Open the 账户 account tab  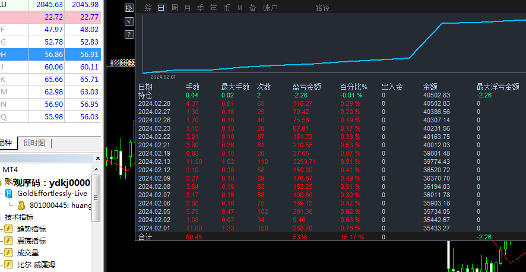(270, 8)
